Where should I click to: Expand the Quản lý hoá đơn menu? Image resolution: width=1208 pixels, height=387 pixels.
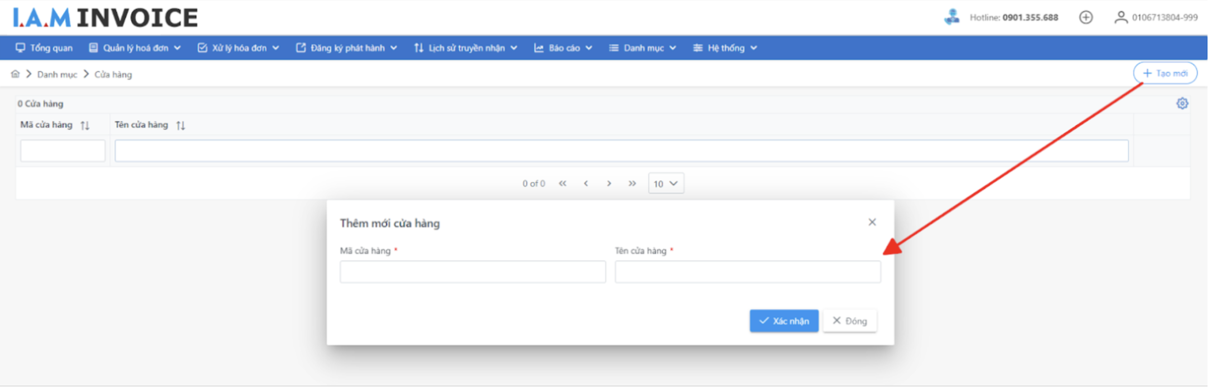tap(135, 48)
